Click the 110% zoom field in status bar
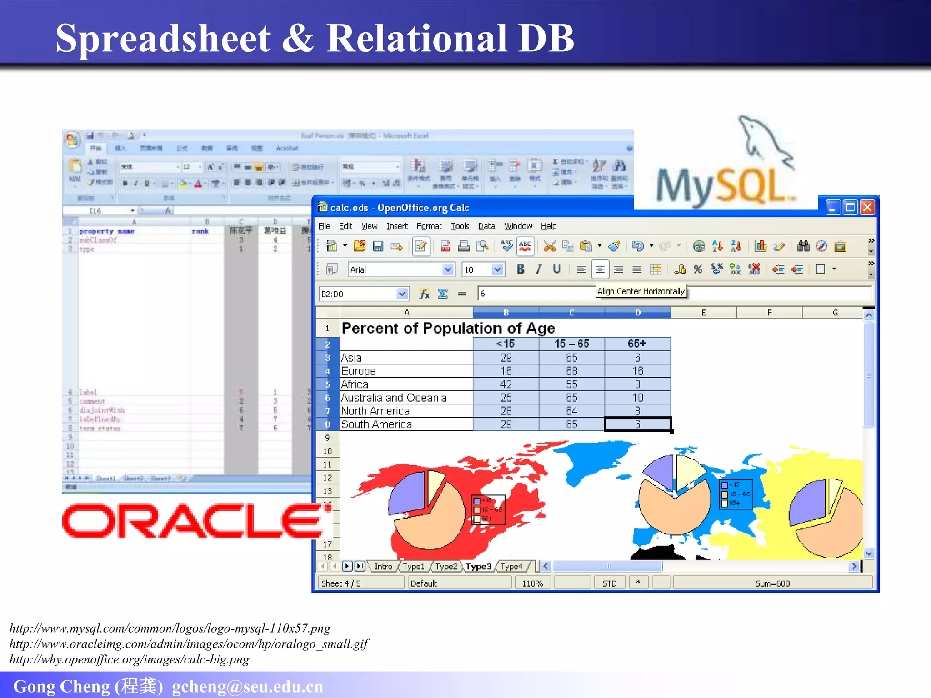The image size is (931, 698). pos(532,583)
